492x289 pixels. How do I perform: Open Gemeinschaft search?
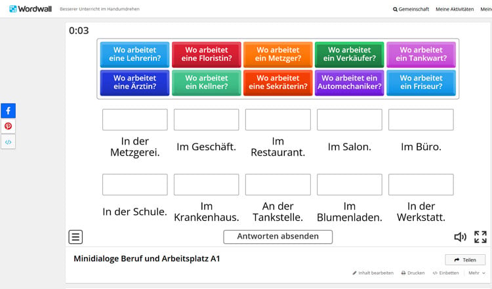411,9
